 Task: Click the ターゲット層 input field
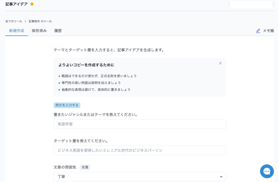(140, 150)
